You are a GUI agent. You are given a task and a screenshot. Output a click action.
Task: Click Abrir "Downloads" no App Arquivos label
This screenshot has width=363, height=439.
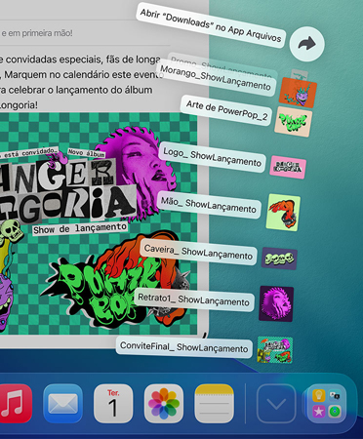211,25
